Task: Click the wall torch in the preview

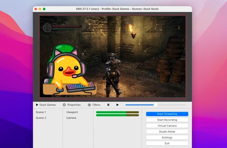Action: [132, 31]
